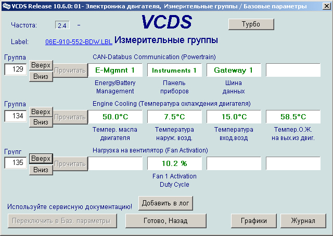Click Вниз for group 129

click(x=41, y=76)
